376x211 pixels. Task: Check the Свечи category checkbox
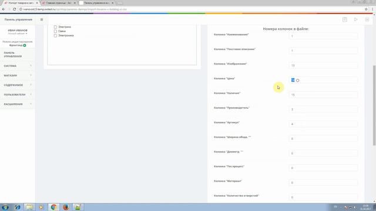(55, 31)
